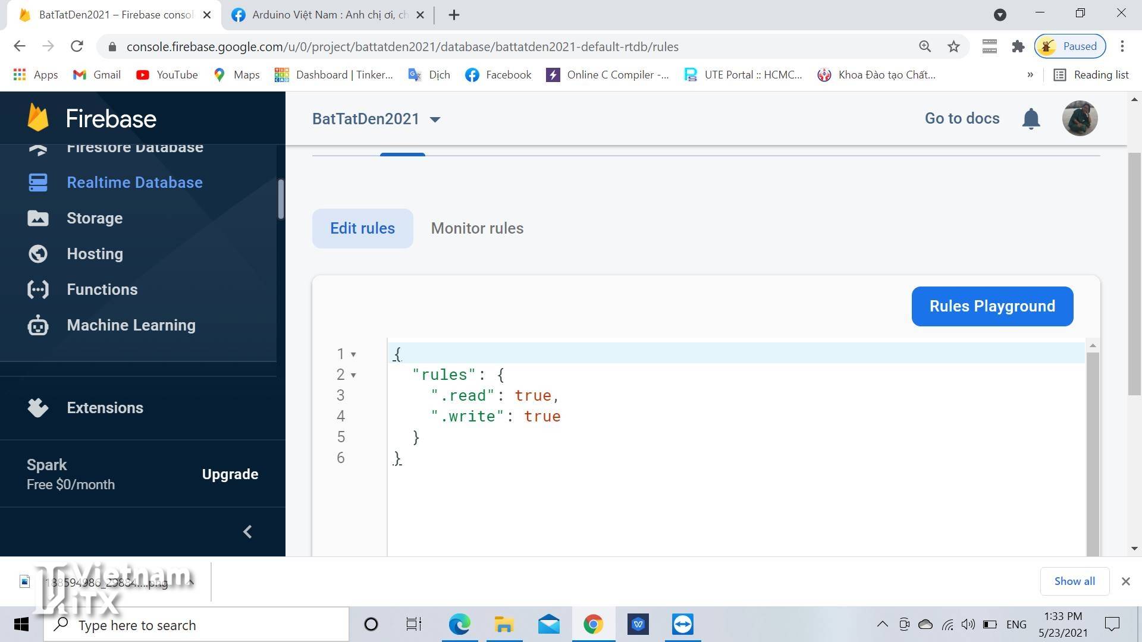Click the page vertical scrollbar
The image size is (1142, 642).
coord(1134,273)
